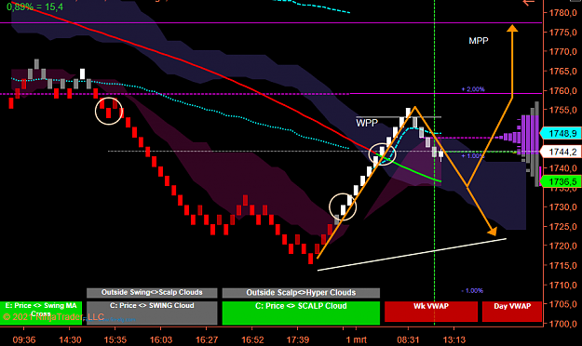Click the cyan 1748,9 price marker

tap(561, 134)
